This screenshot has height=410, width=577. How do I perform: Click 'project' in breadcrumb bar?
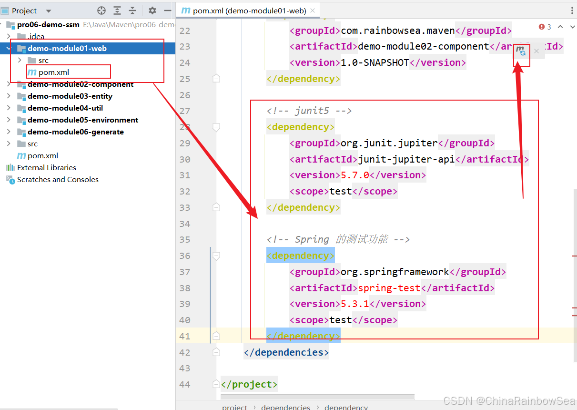point(234,407)
